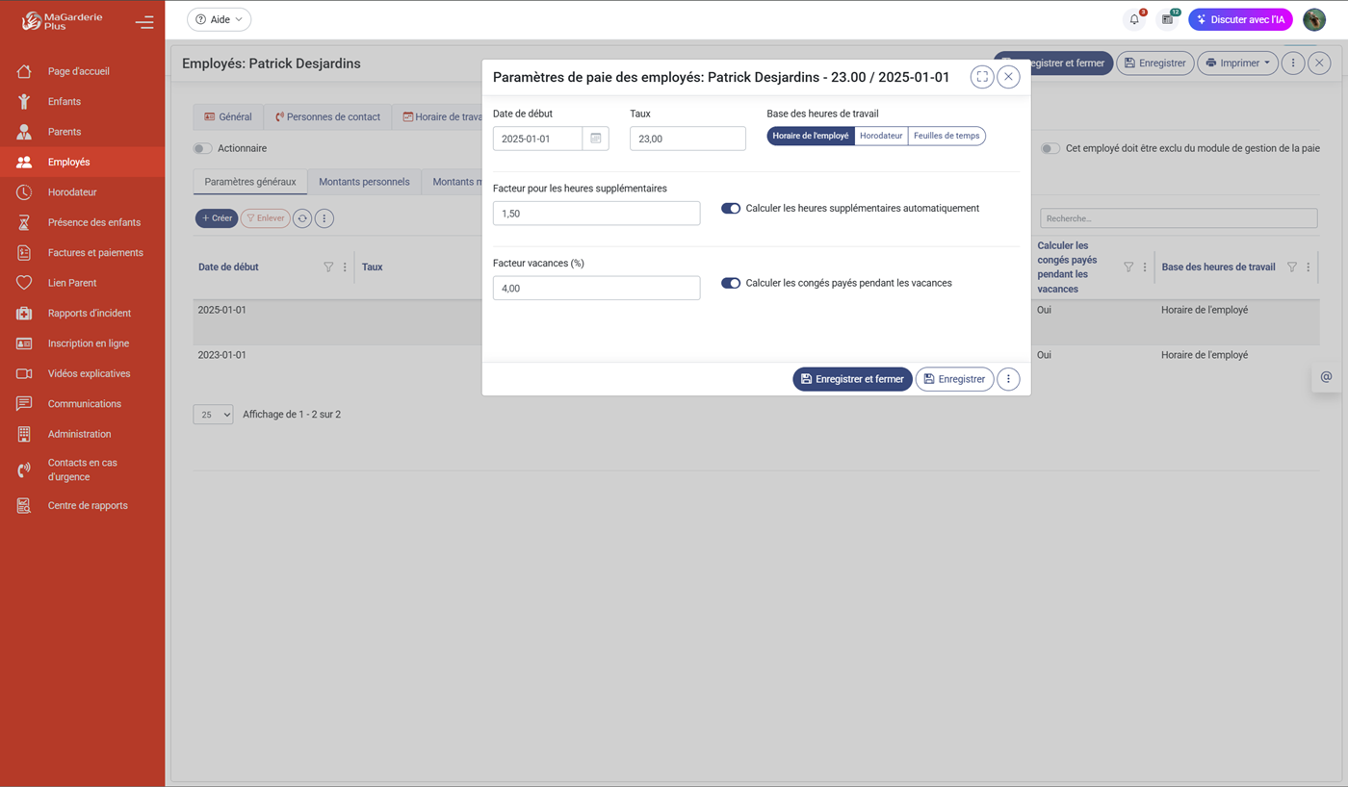The height and width of the screenshot is (787, 1348).
Task: Open the inbox icon showing 12 items
Action: [x=1168, y=19]
